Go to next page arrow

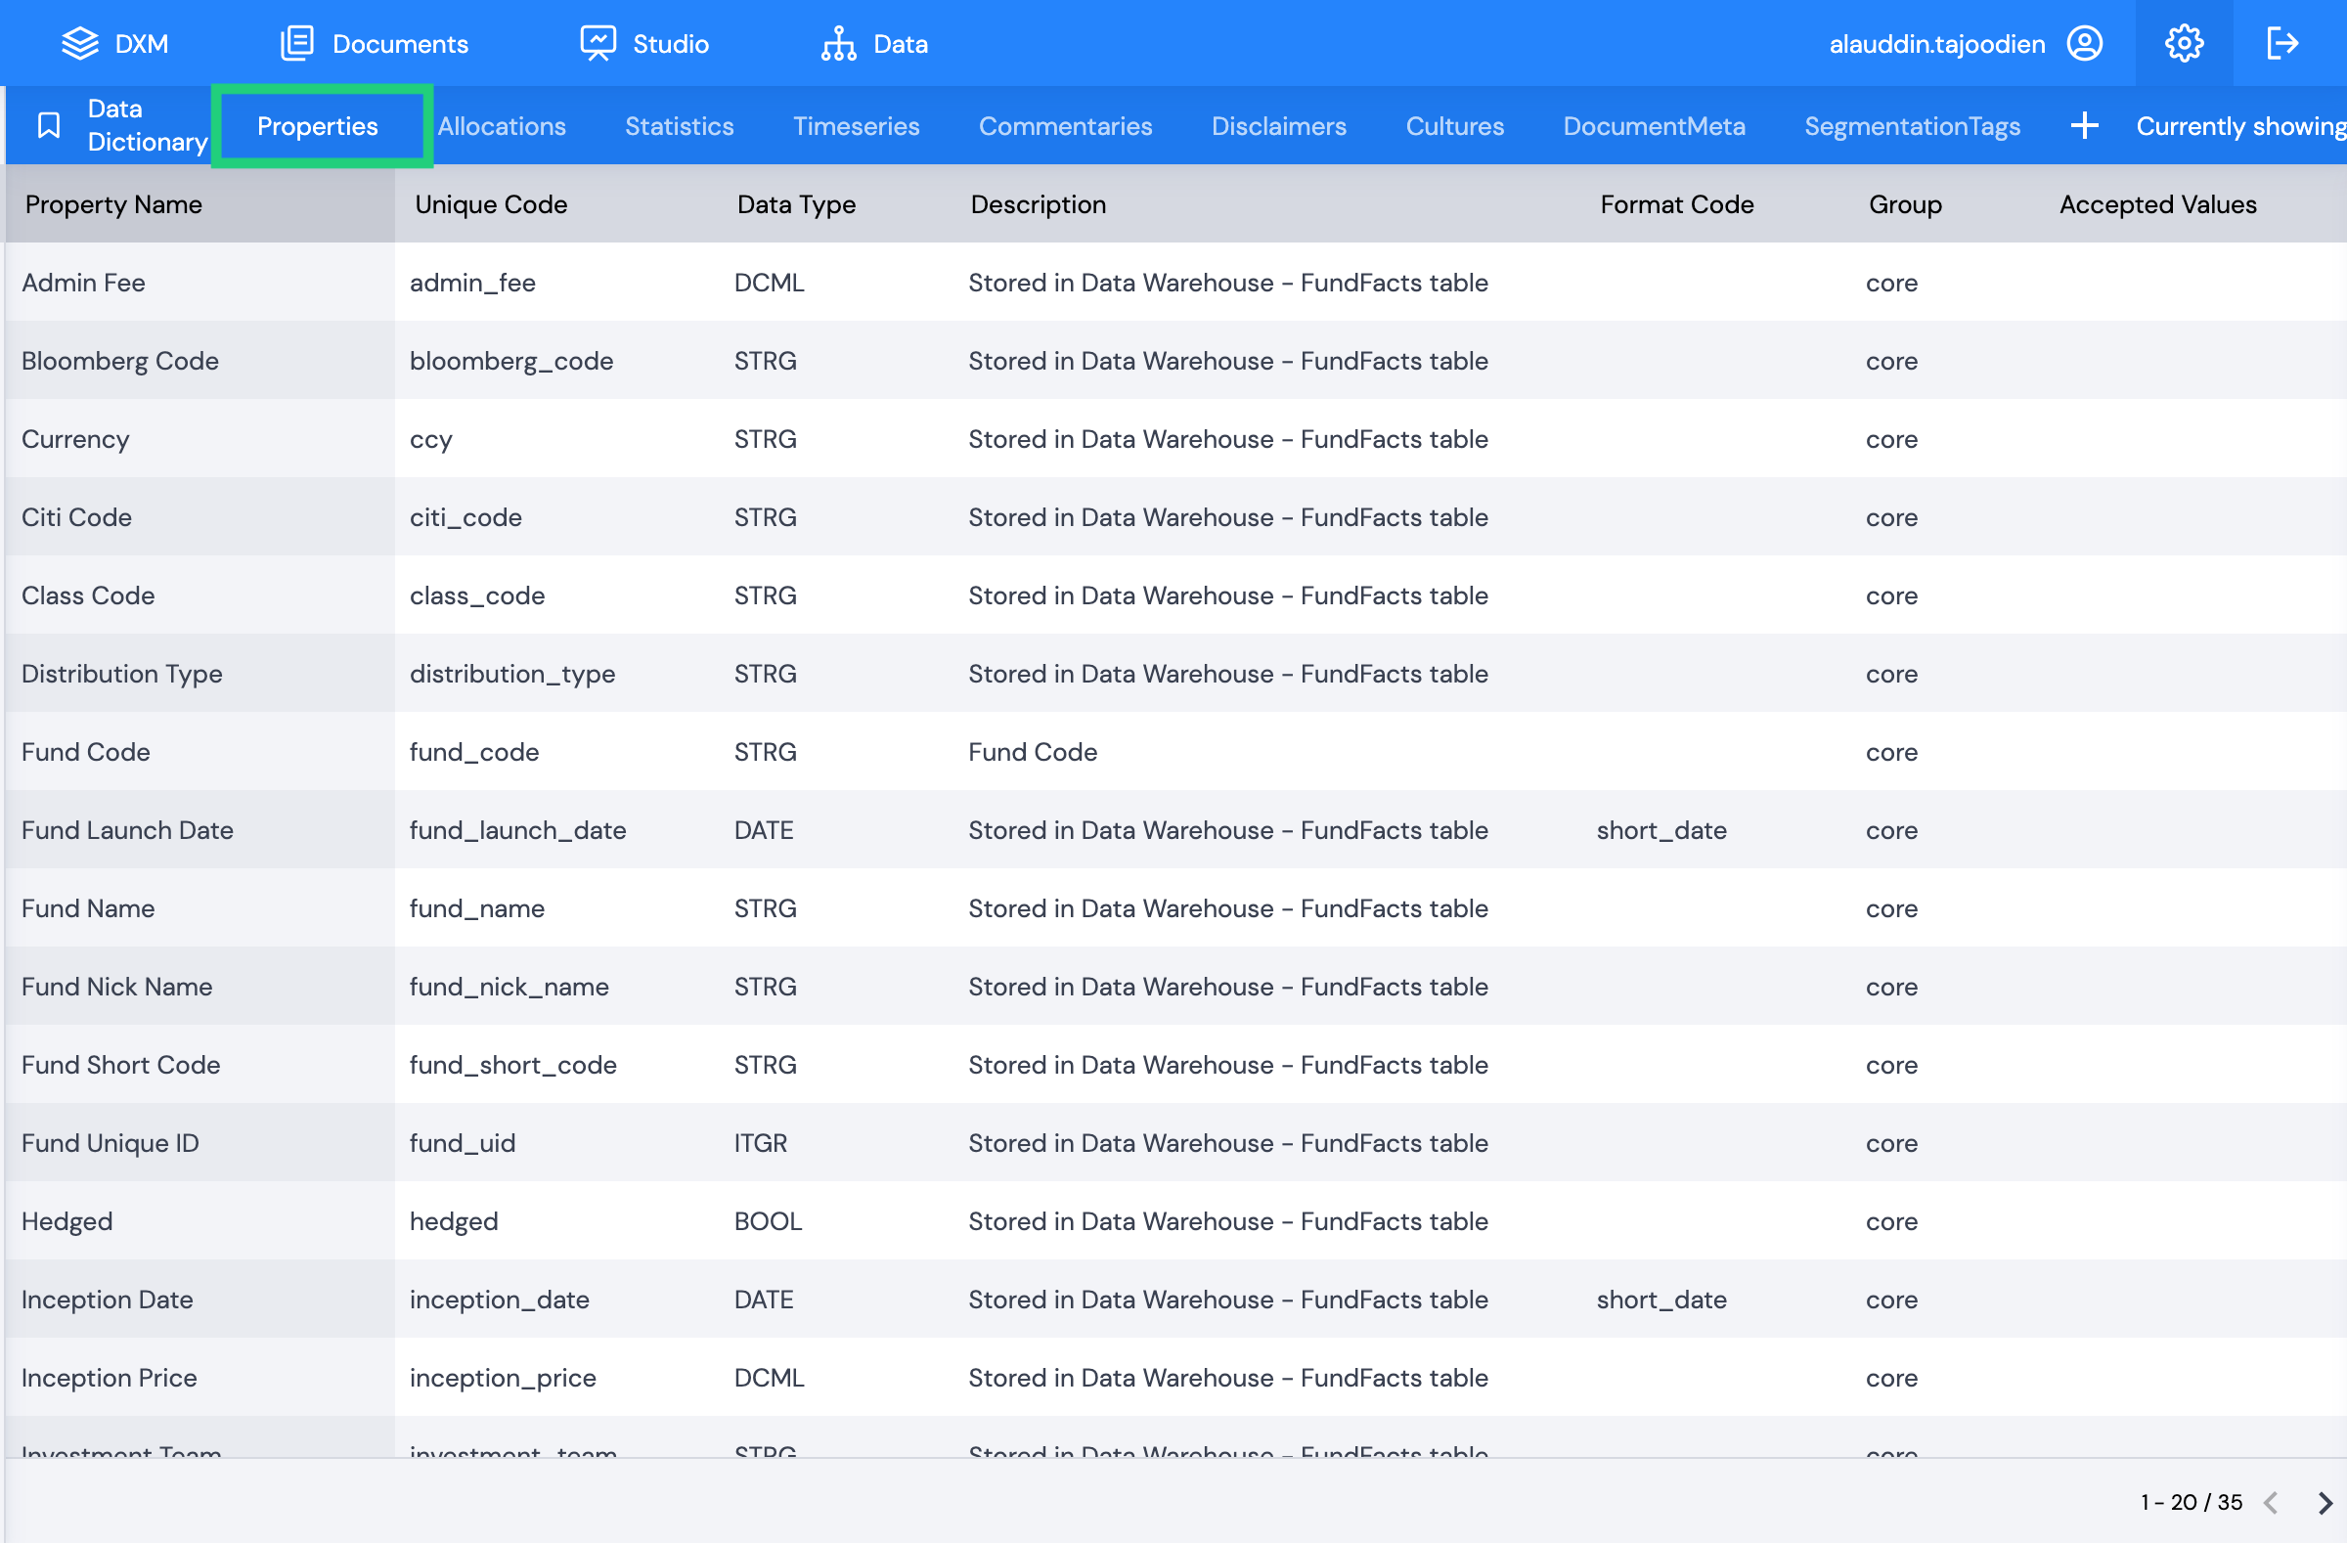pos(2325,1502)
